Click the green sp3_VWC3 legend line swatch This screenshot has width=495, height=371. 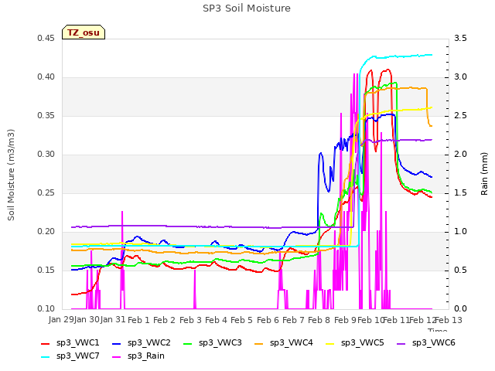(188, 343)
